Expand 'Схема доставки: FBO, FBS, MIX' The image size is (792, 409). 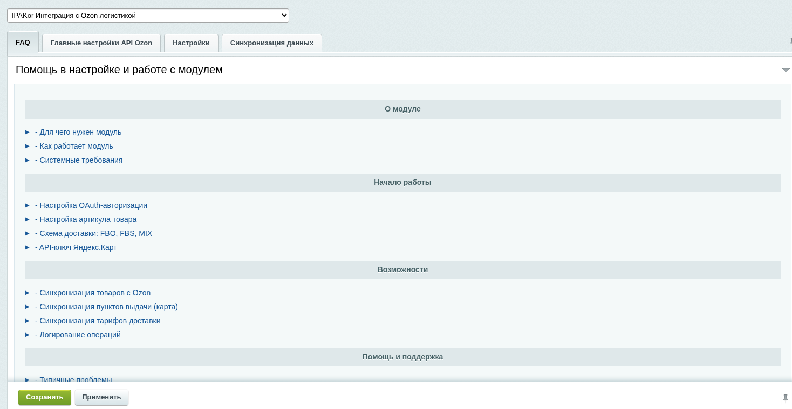(93, 233)
